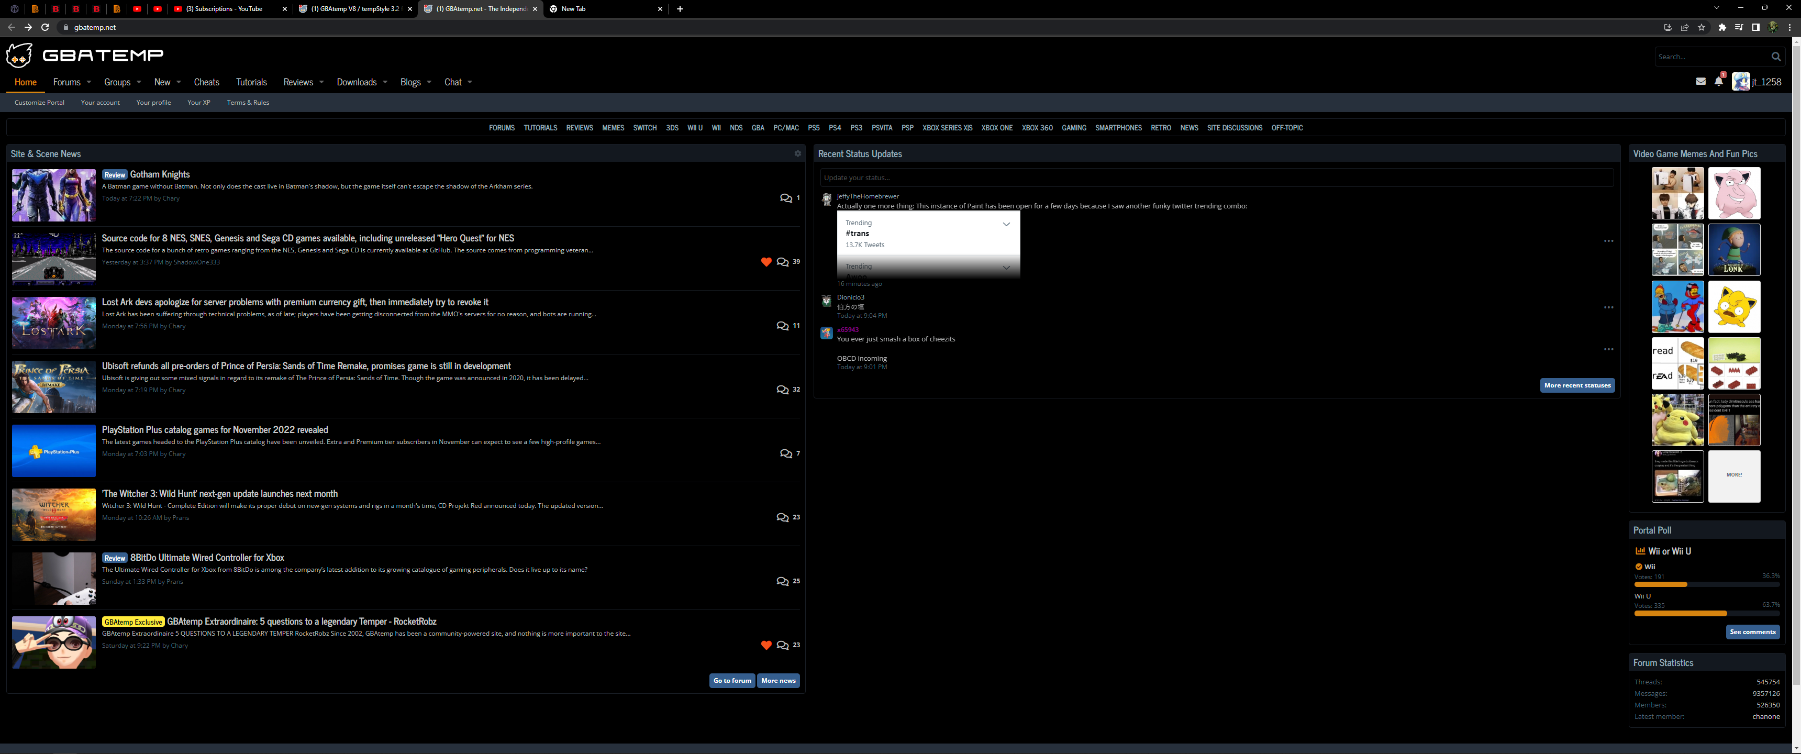The image size is (1801, 754).
Task: Open comments for PlayStation Plus article
Action: pos(786,454)
